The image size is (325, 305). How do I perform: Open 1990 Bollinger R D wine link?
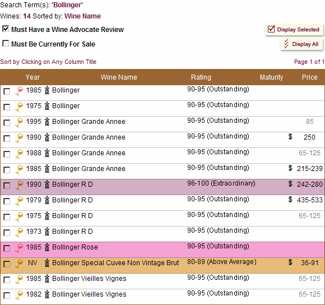pyautogui.click(x=72, y=184)
